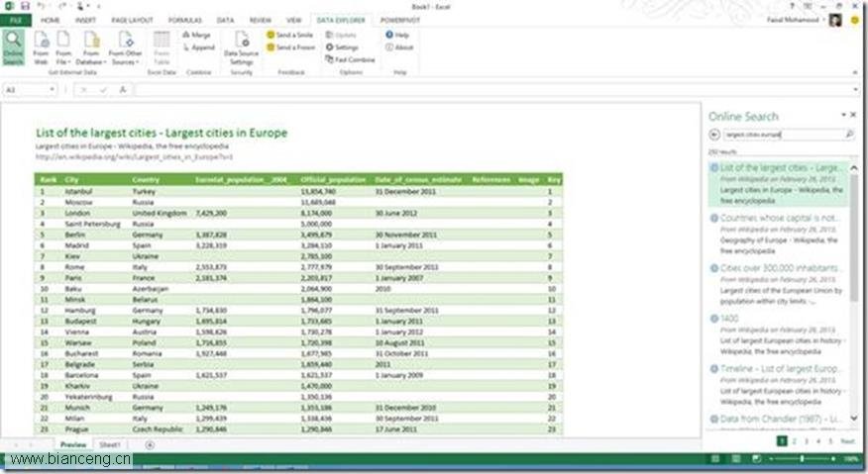
Task: Open the Wikipedia URL under the preview title
Action: [x=134, y=157]
